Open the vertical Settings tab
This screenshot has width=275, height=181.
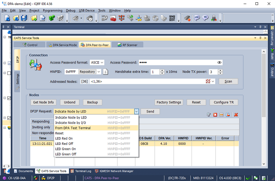pos(17,81)
